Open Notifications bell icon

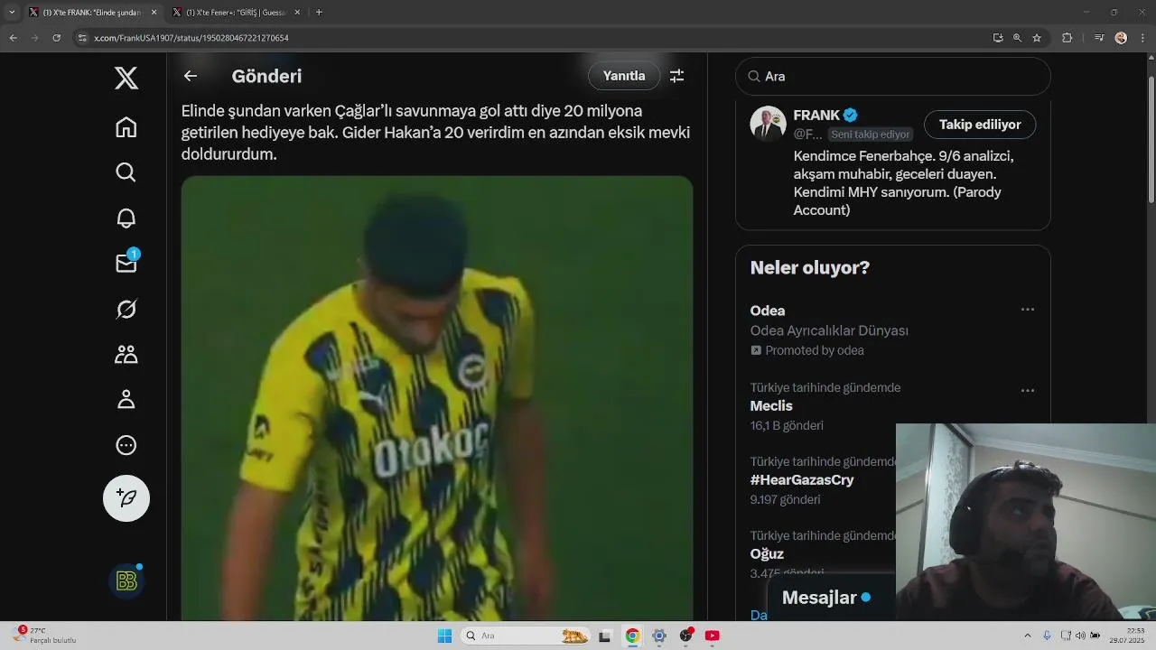[x=126, y=218]
